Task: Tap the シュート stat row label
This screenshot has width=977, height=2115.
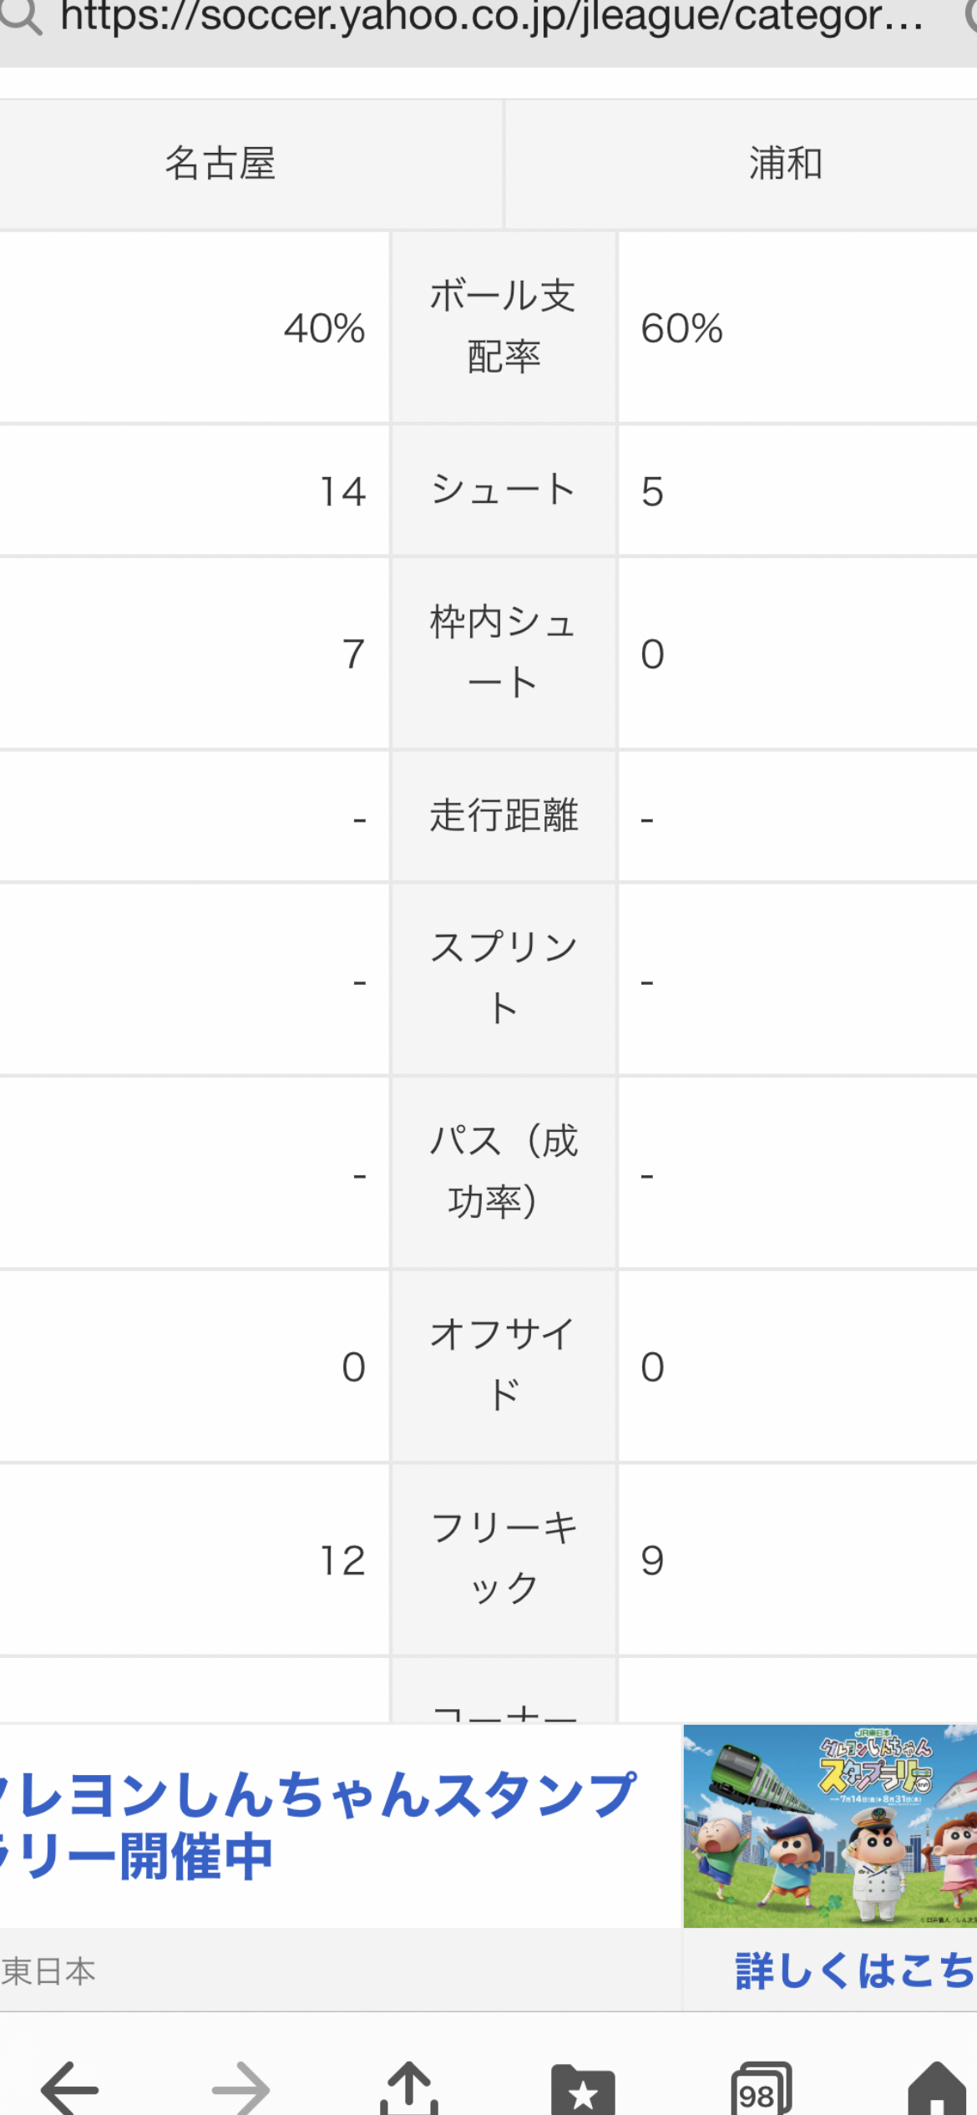Action: point(504,489)
